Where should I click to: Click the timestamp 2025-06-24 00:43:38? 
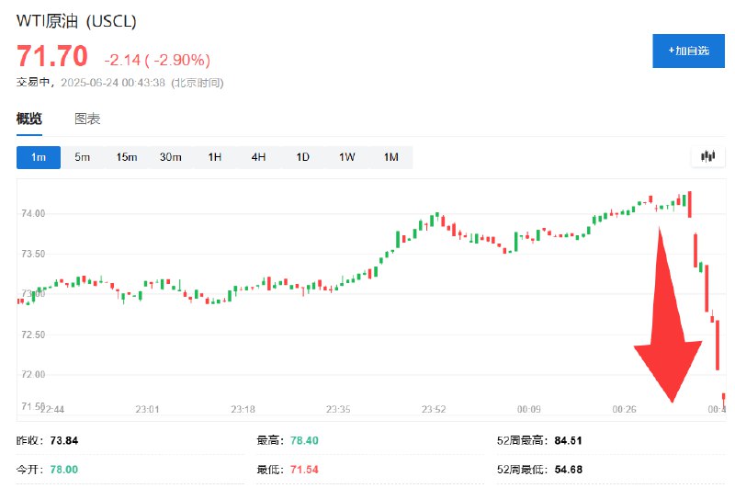pos(113,83)
